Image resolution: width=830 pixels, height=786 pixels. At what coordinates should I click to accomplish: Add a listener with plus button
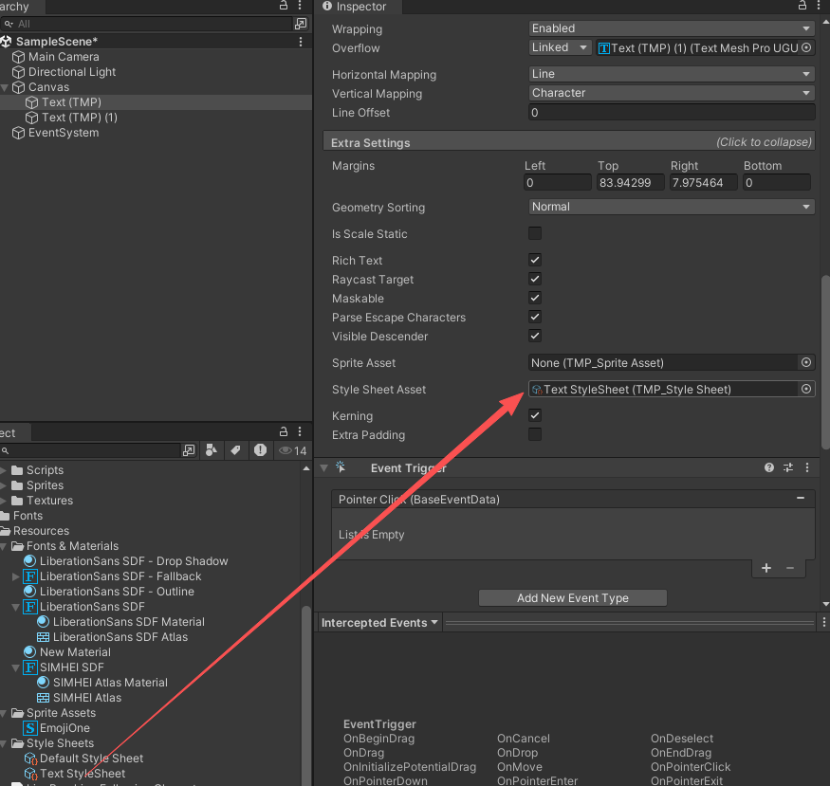(765, 568)
